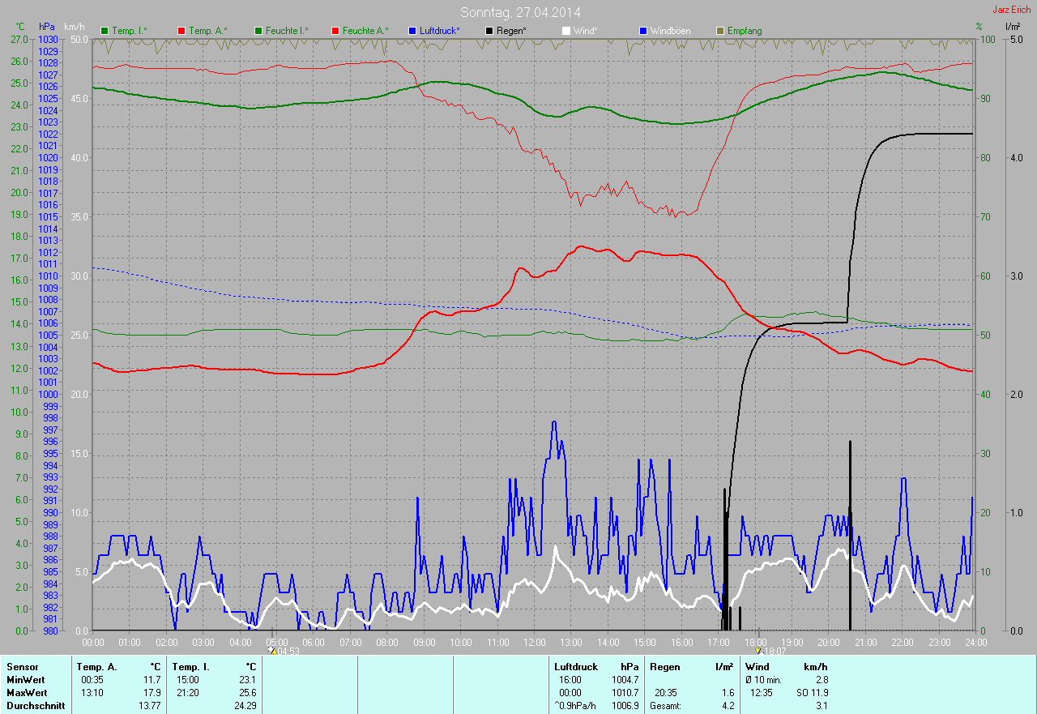
Task: Select the "Empfang" legend label
Action: (x=745, y=31)
